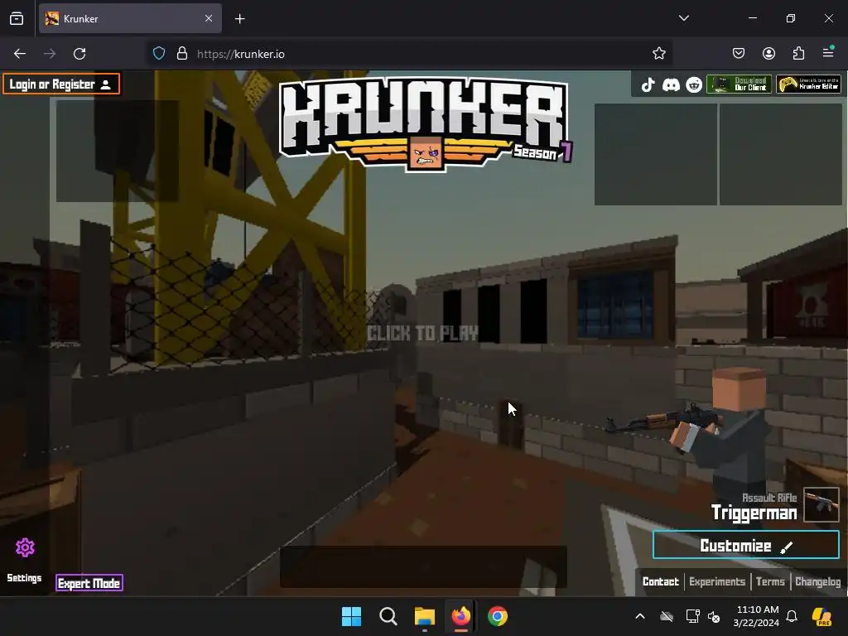Close the Krunker tab
Screen dimensions: 848x636
(x=209, y=18)
